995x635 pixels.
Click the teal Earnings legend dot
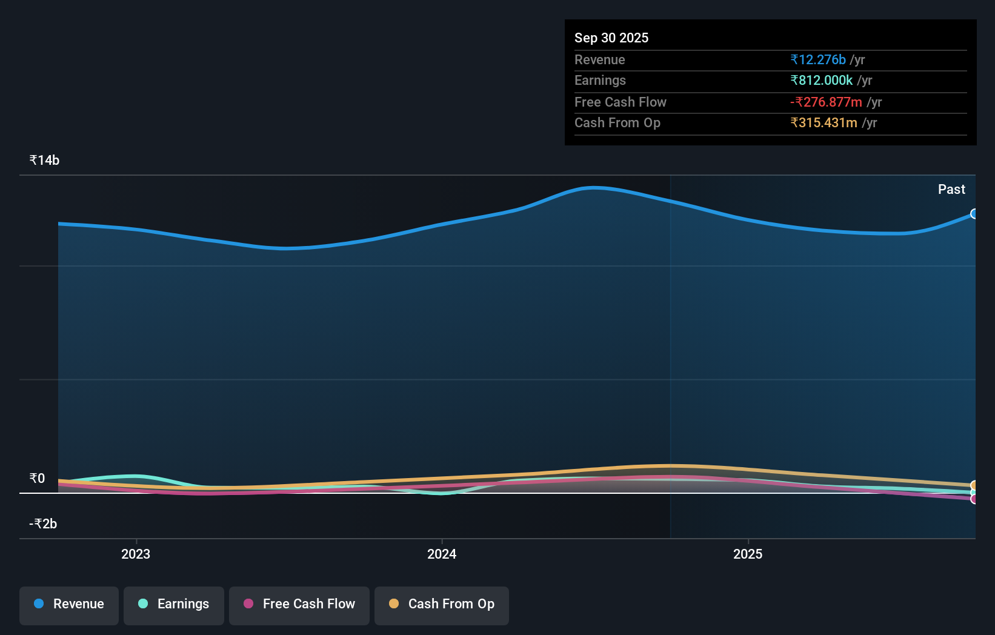click(x=142, y=604)
